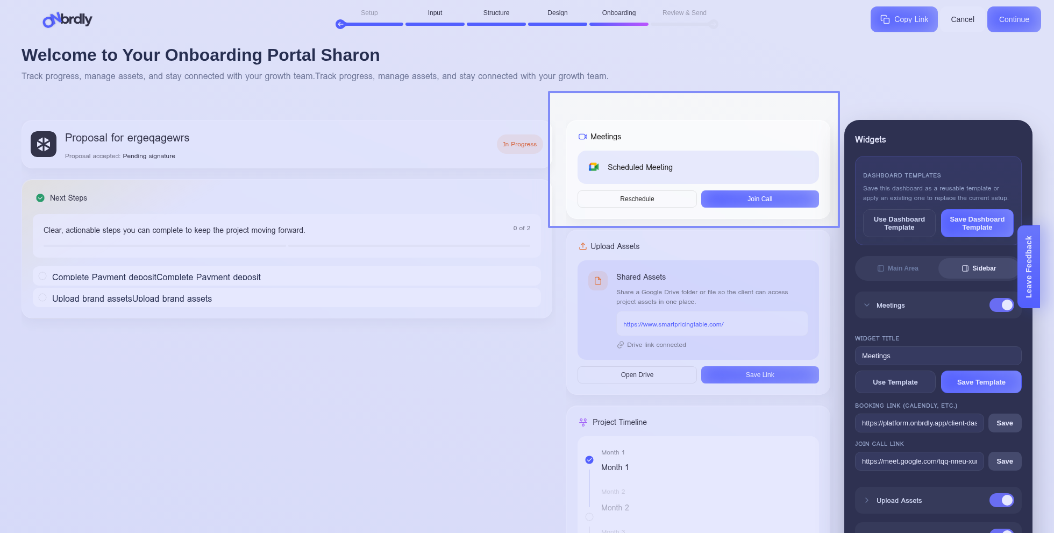
Task: Toggle the Meetings widget switch
Action: click(1002, 305)
